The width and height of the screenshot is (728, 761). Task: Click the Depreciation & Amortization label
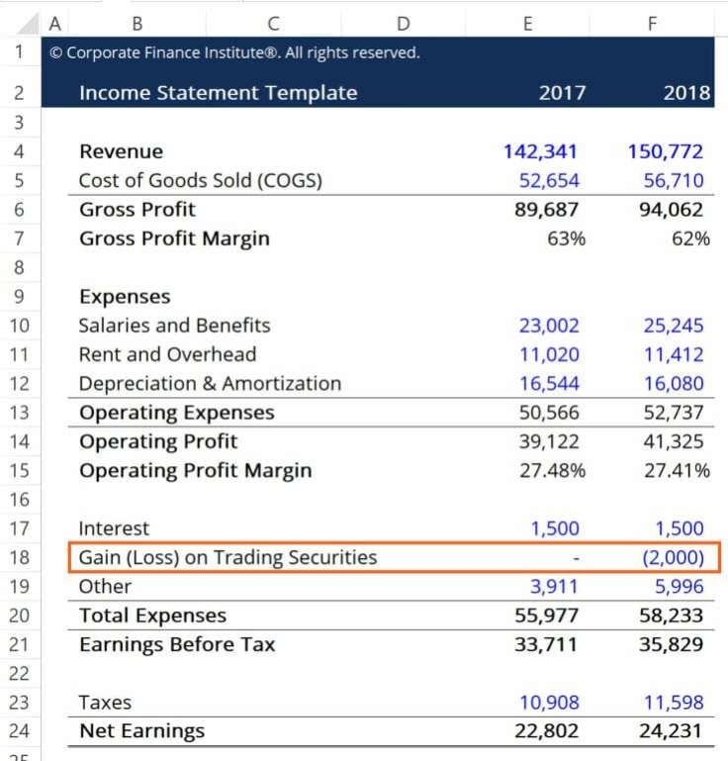pyautogui.click(x=210, y=384)
